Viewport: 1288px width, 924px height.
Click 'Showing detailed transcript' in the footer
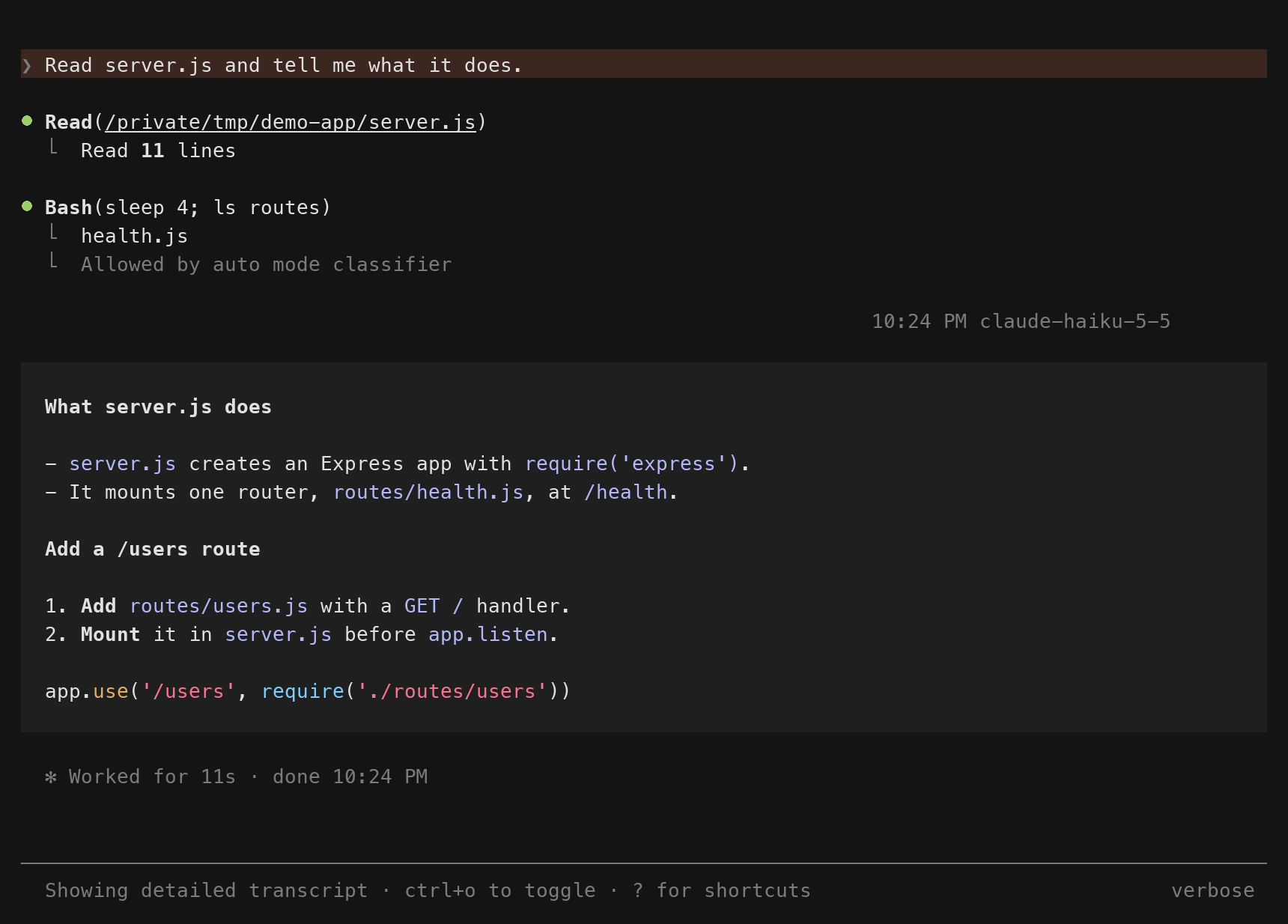point(206,890)
